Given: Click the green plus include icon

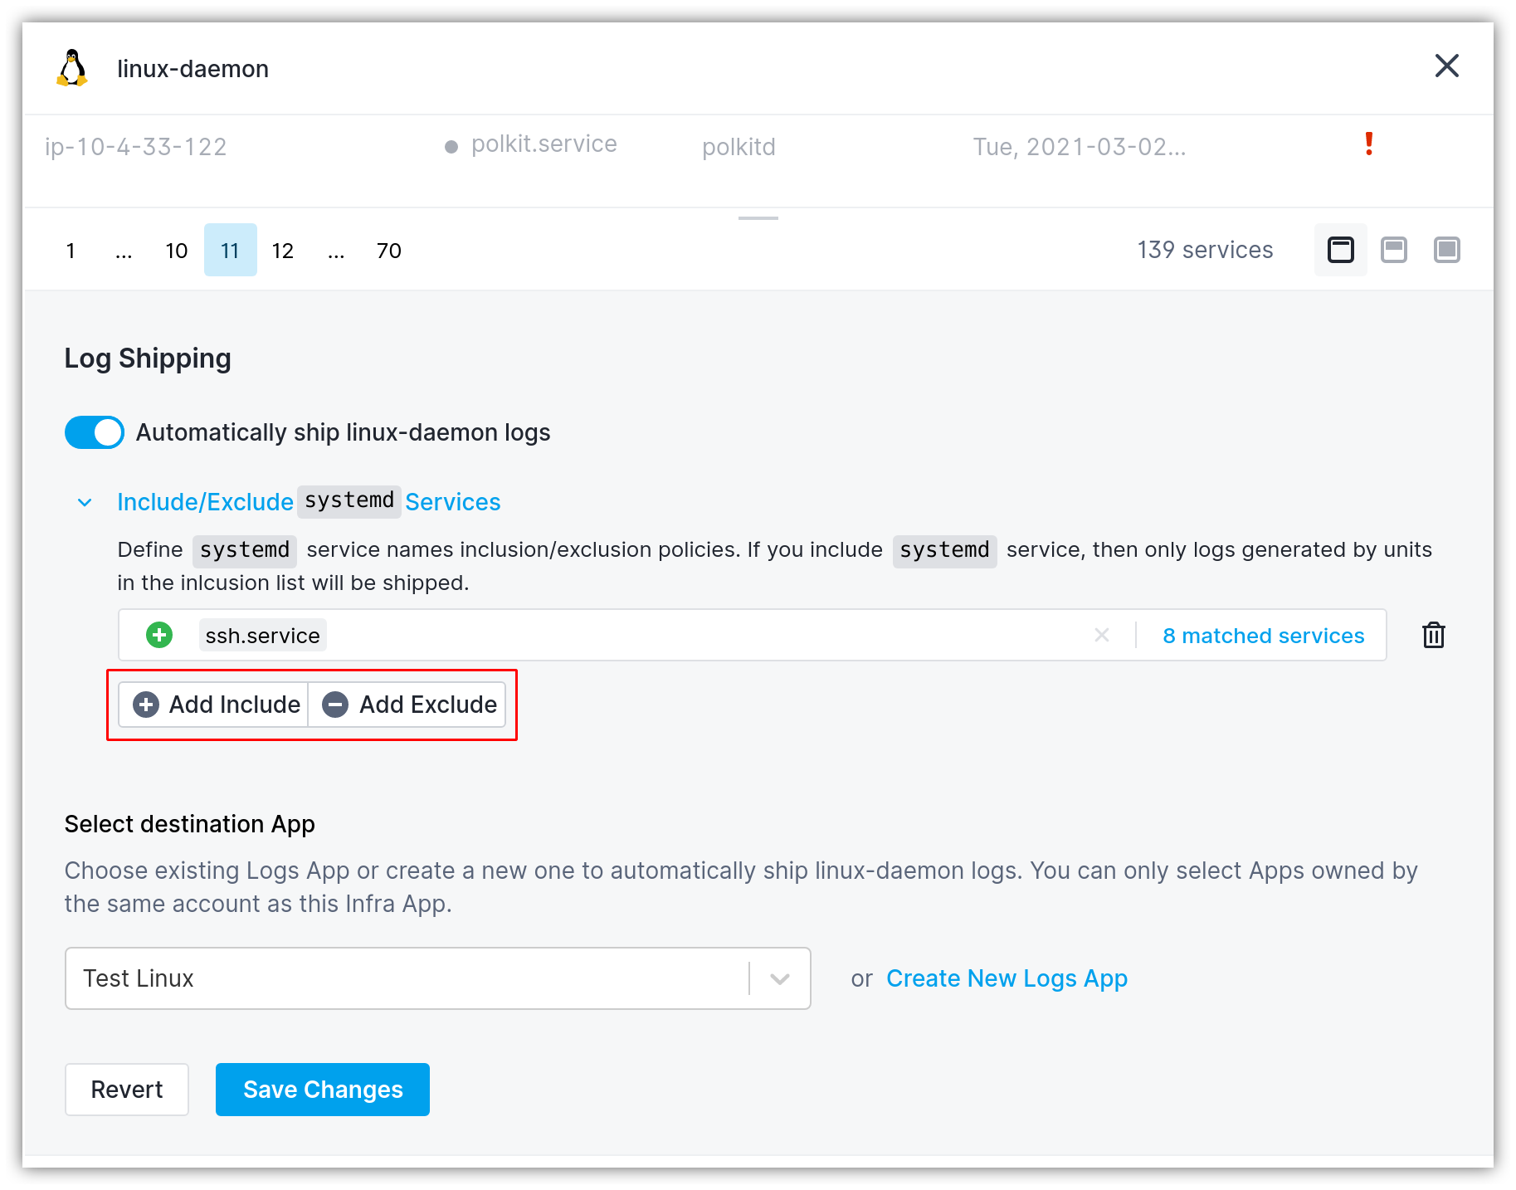Looking at the screenshot, I should coord(159,635).
